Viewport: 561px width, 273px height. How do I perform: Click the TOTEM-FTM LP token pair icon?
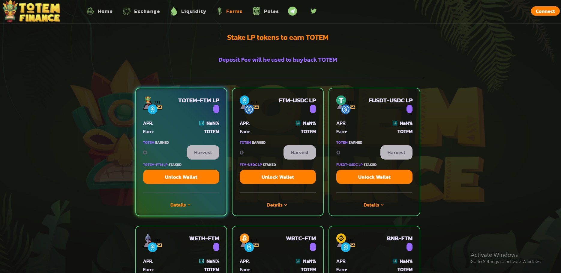click(153, 105)
